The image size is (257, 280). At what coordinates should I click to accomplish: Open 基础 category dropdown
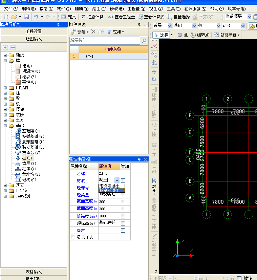tap(194, 26)
